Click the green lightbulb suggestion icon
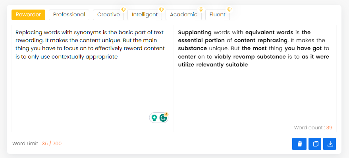 click(x=154, y=118)
